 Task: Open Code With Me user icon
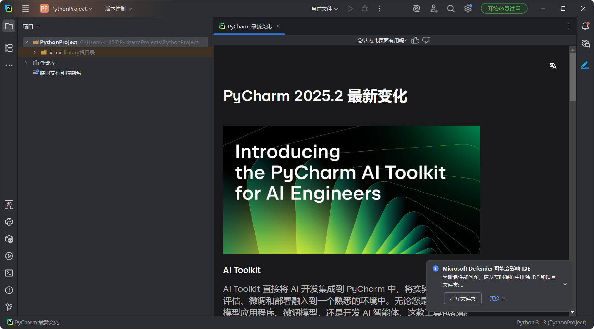[x=434, y=9]
